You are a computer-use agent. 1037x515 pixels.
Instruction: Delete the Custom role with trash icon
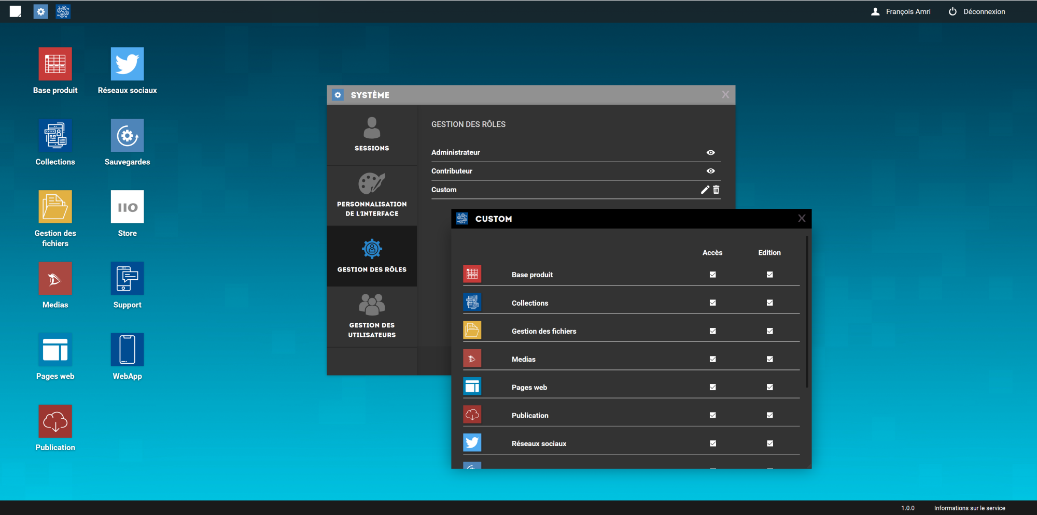[x=716, y=190]
